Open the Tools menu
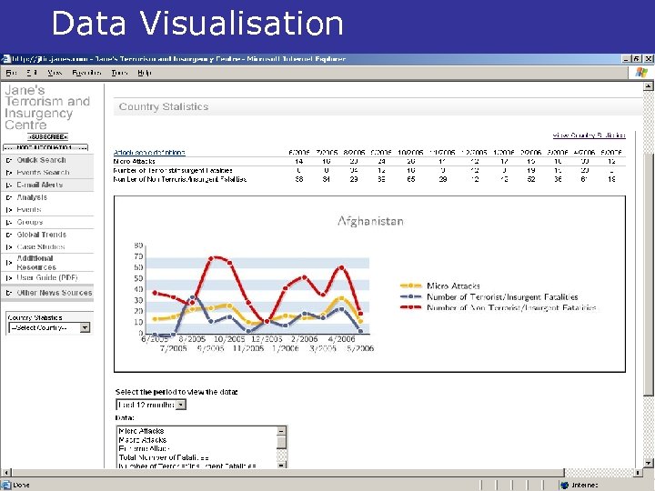 click(x=119, y=73)
